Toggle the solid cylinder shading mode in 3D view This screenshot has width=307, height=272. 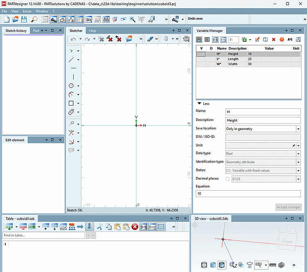[x=213, y=265]
